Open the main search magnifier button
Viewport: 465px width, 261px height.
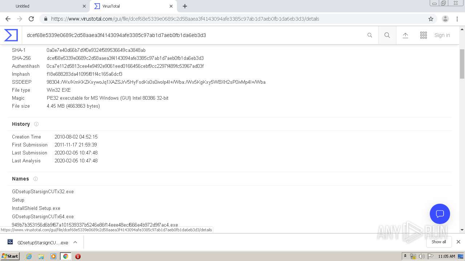coord(387,35)
